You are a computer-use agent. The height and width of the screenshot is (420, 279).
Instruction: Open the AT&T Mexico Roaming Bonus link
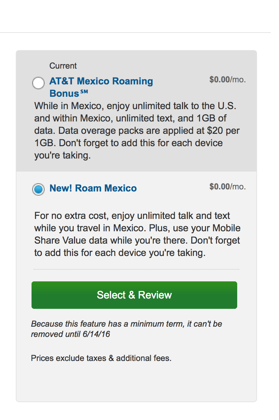click(x=101, y=81)
